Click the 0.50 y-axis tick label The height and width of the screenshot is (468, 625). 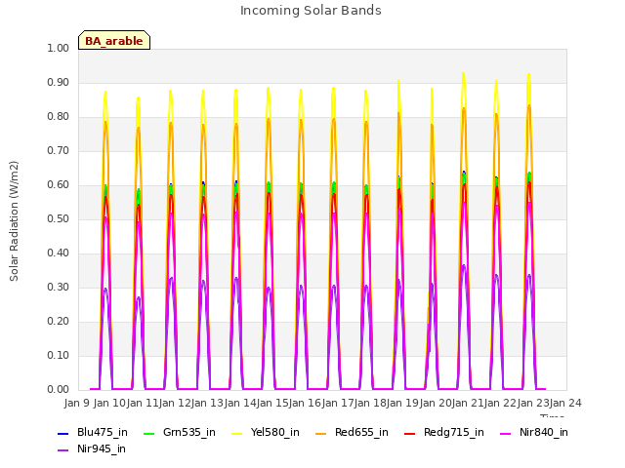[x=59, y=218]
